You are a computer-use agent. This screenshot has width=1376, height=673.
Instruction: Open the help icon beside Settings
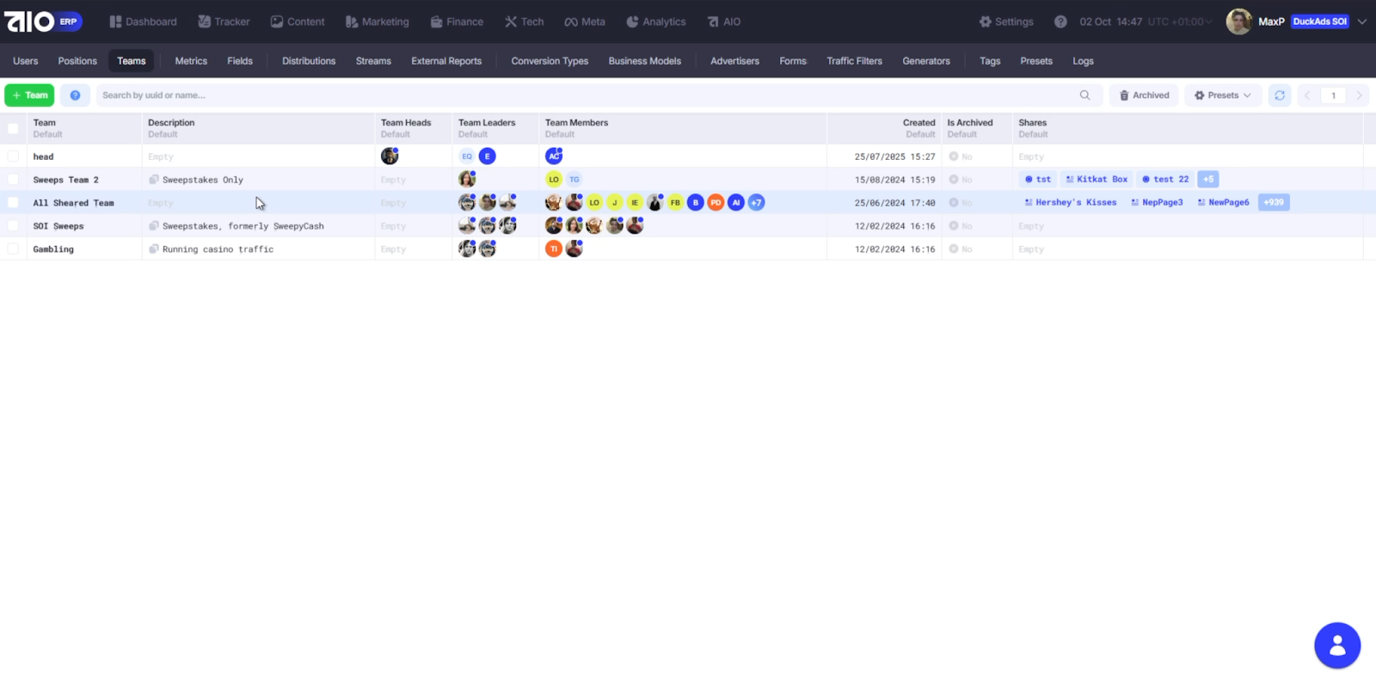point(1060,21)
